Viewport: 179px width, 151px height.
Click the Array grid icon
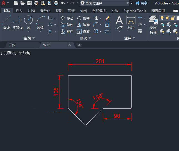point(96,31)
